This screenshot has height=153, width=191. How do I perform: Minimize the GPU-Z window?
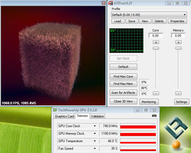pos(138,110)
